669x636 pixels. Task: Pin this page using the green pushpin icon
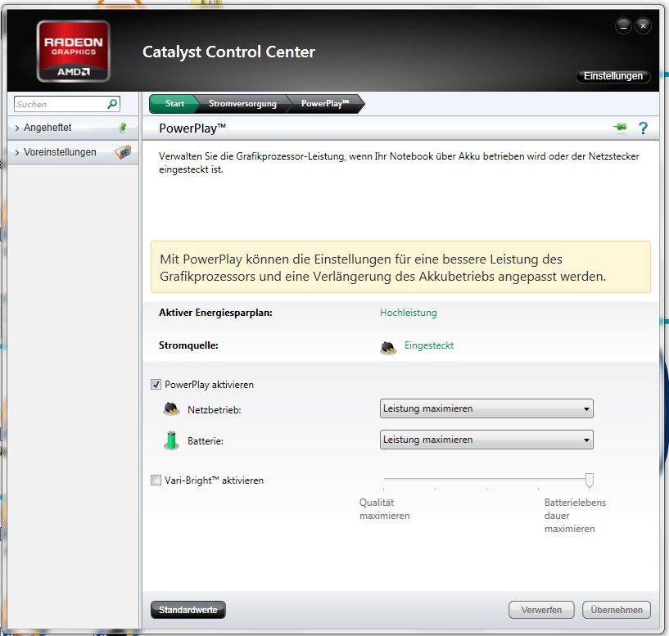point(621,127)
